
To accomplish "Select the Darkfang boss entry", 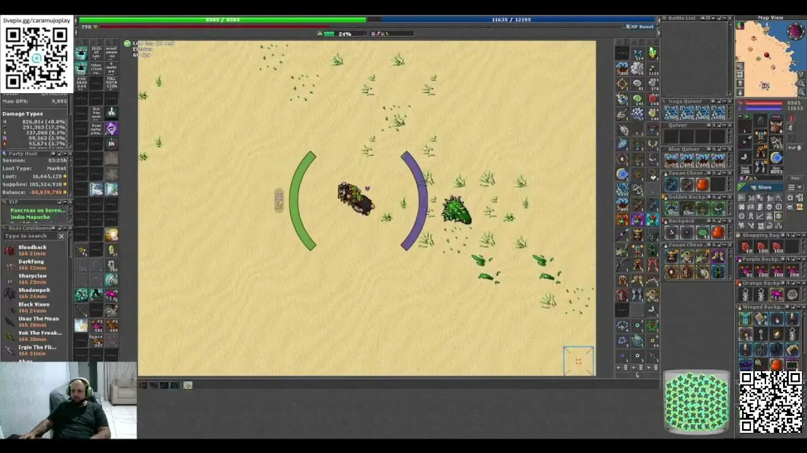I will point(36,264).
